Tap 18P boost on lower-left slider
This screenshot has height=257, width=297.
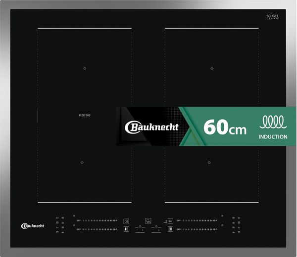tap(115, 229)
